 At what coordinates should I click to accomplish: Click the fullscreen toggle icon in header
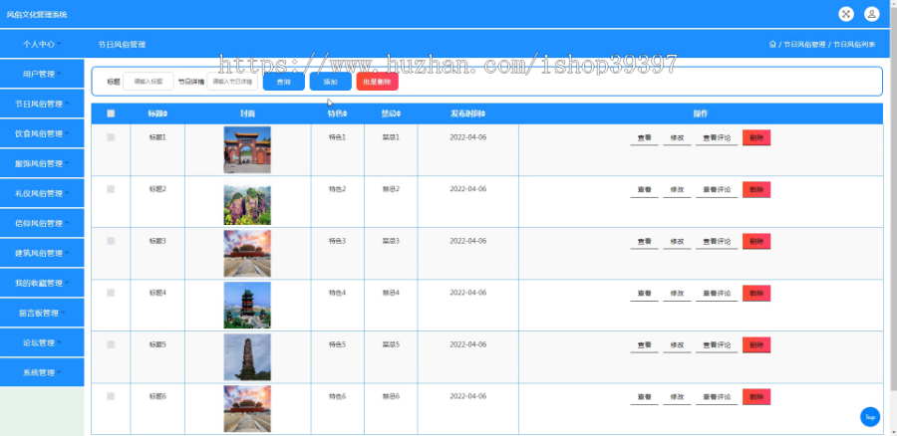846,14
